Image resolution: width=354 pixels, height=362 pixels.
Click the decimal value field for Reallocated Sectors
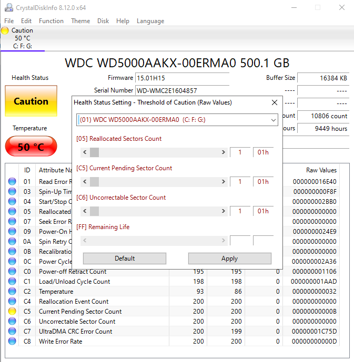tap(240, 152)
